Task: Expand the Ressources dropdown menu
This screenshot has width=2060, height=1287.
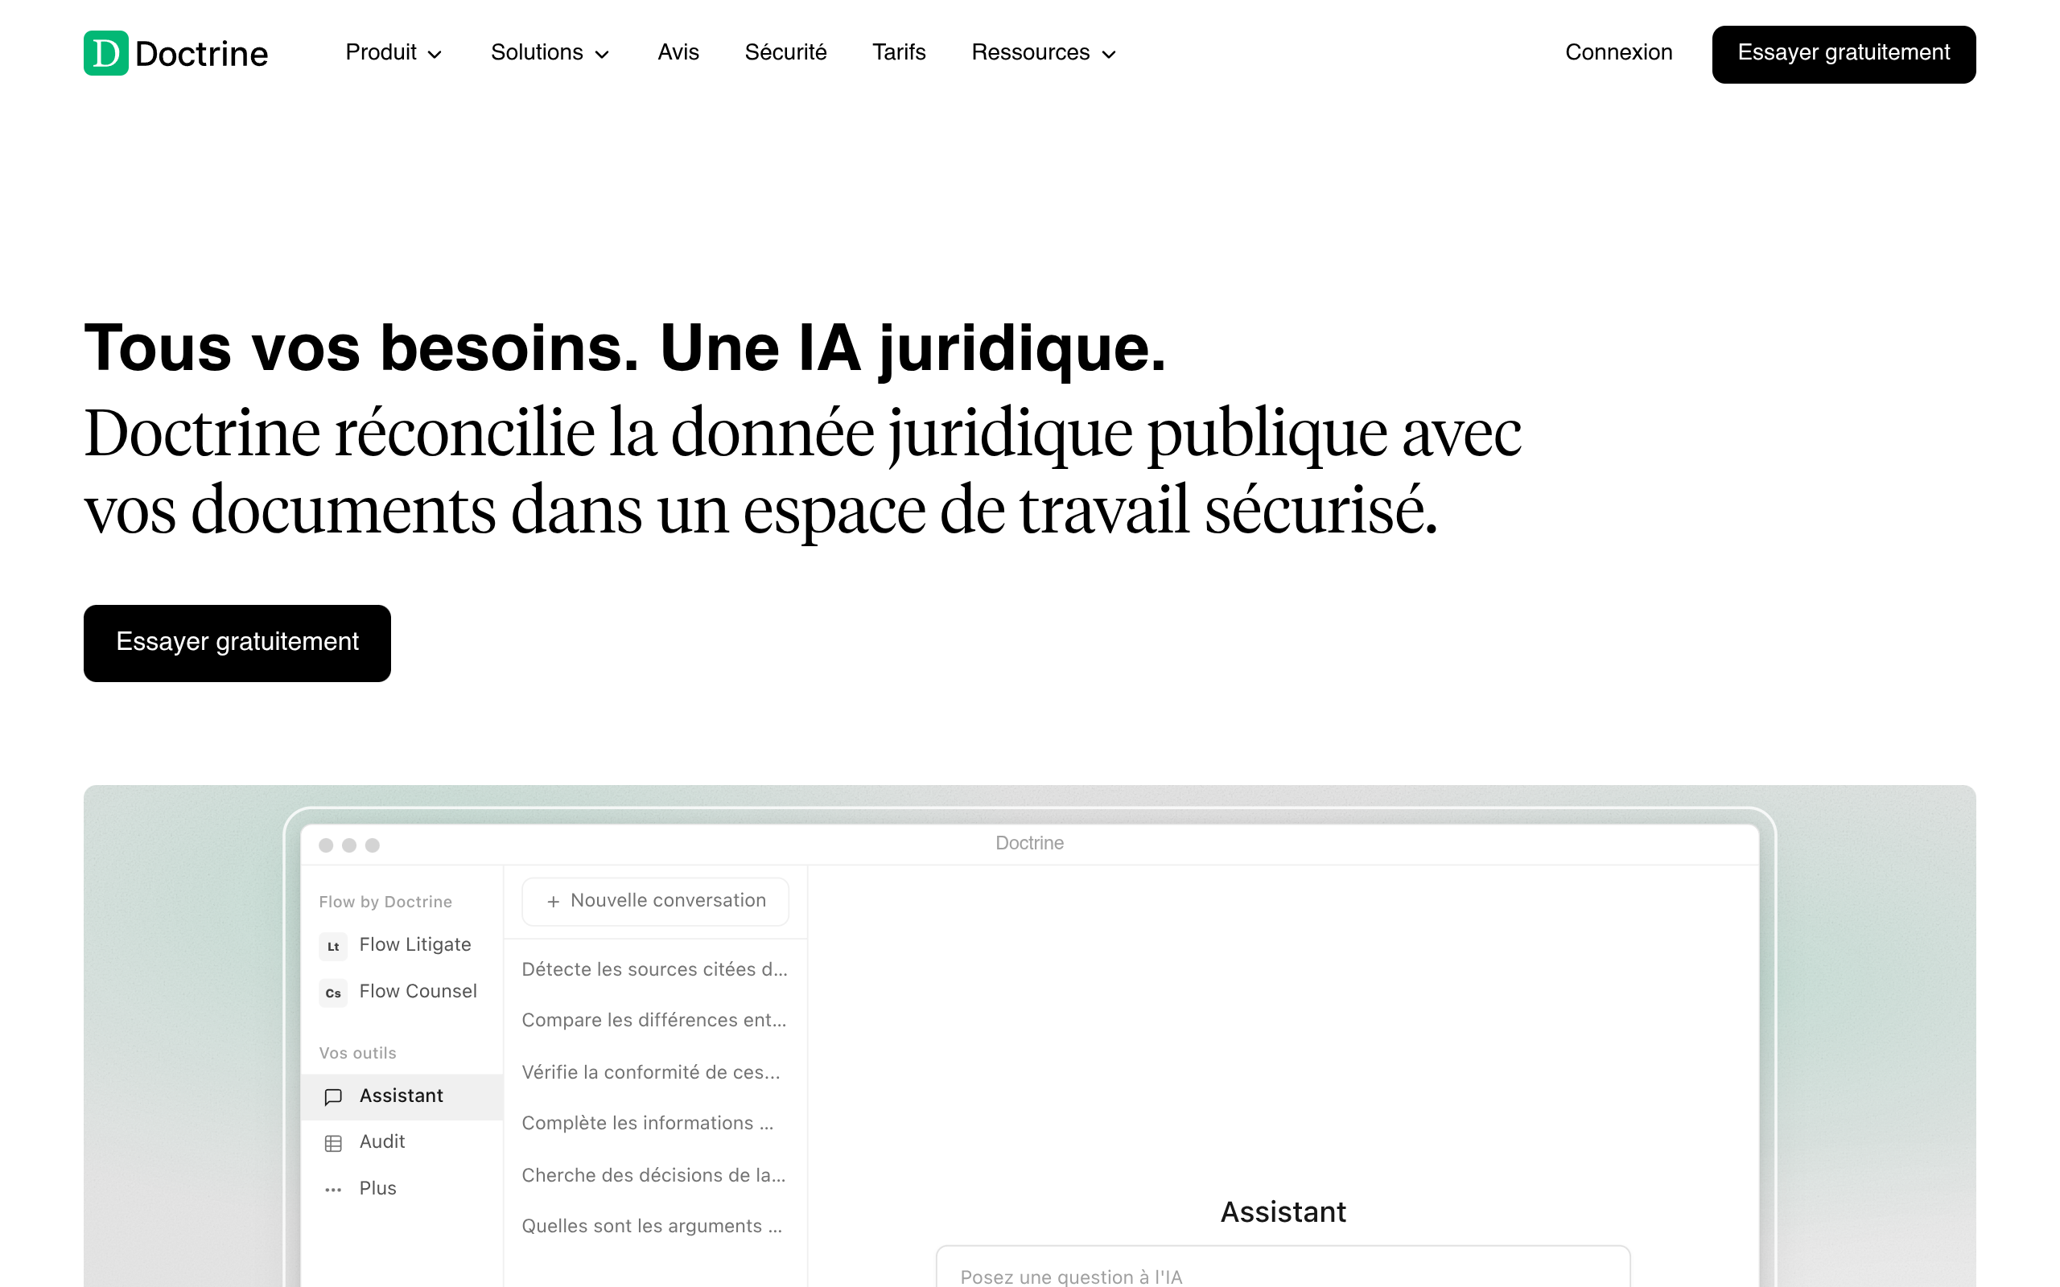Action: [1044, 53]
